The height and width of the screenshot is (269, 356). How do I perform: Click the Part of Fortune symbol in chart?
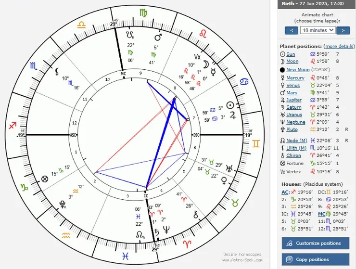45,179
